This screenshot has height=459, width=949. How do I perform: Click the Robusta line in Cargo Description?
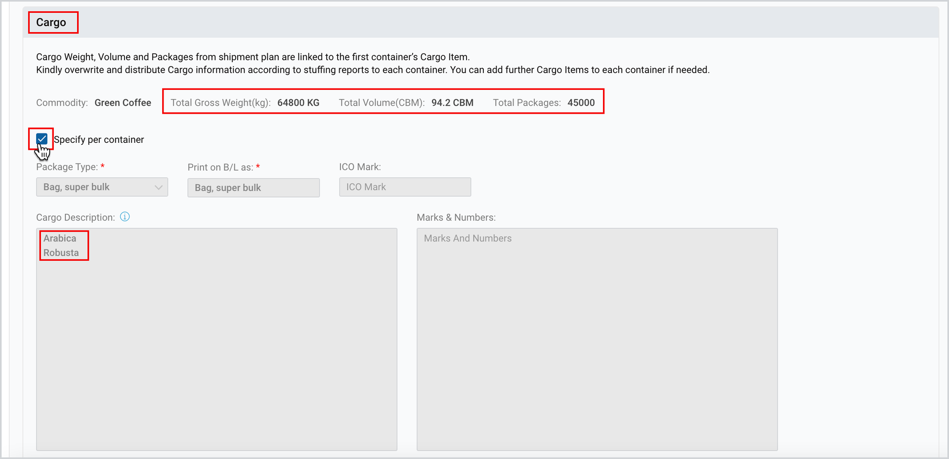61,253
